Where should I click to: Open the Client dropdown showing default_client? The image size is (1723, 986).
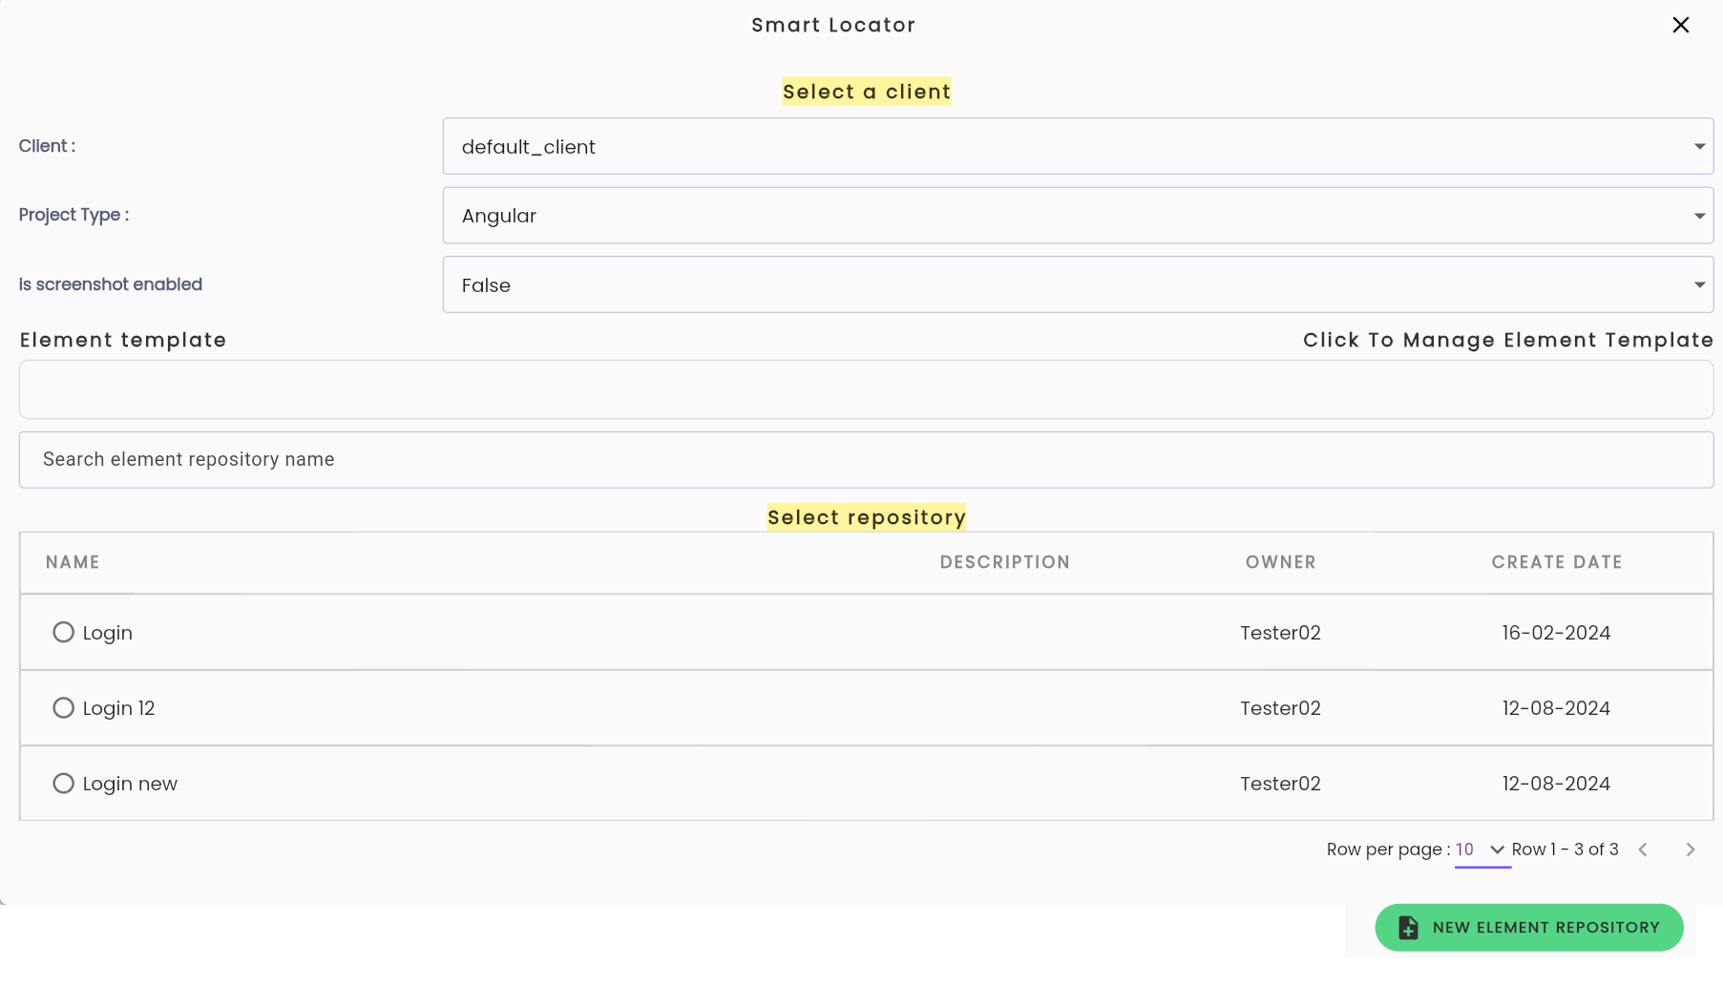pos(1078,146)
